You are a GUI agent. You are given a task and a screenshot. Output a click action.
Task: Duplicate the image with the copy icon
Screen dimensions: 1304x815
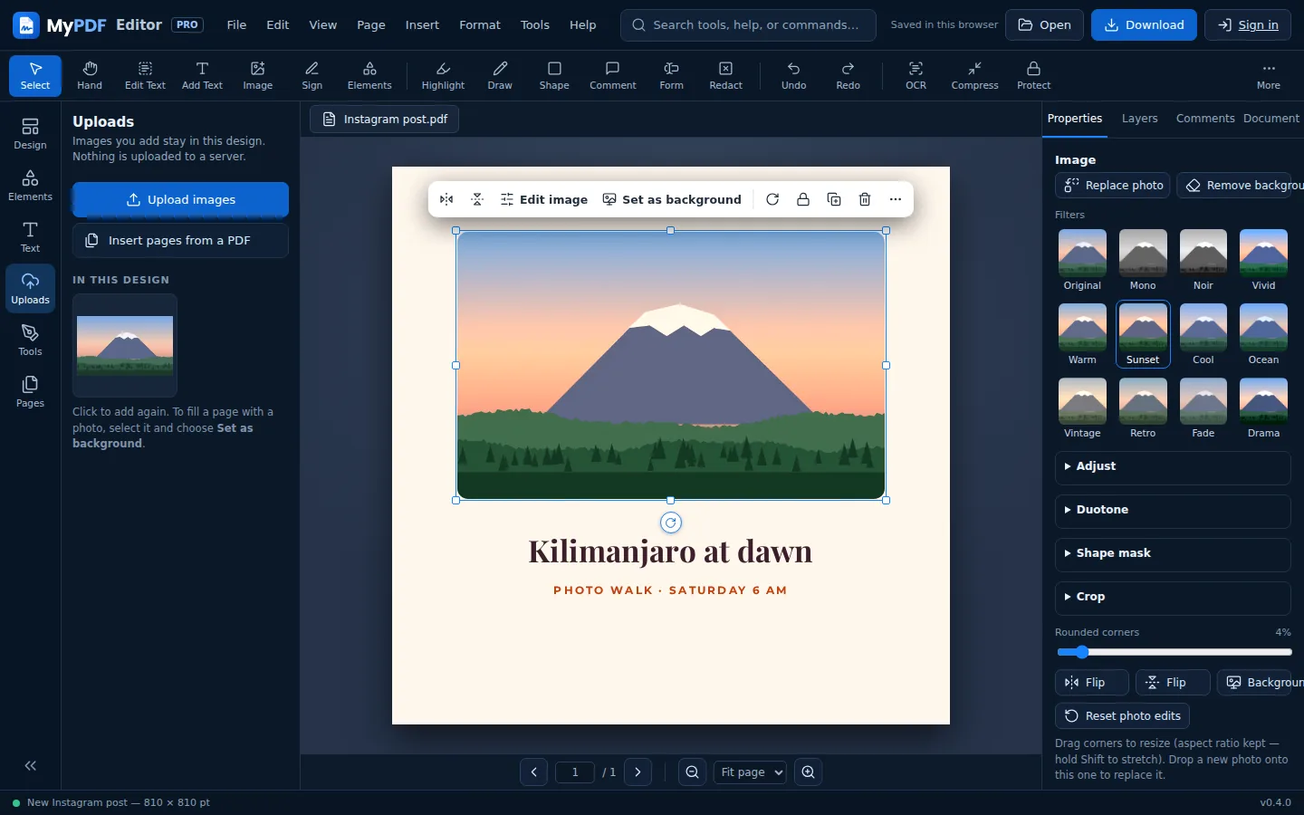click(x=834, y=199)
